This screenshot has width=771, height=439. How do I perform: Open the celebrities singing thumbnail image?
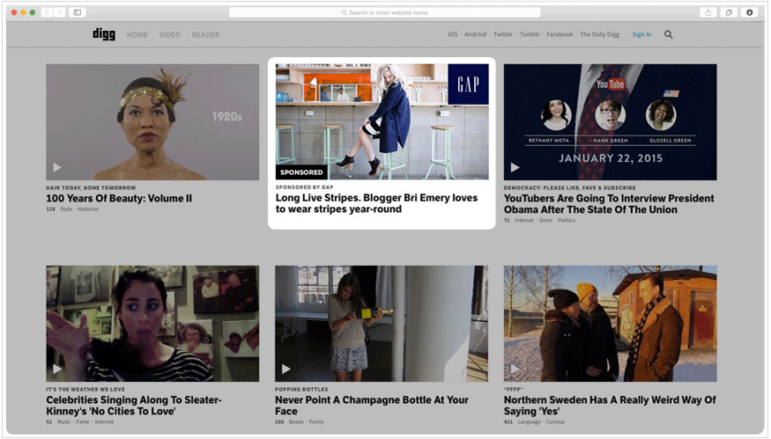(x=152, y=324)
